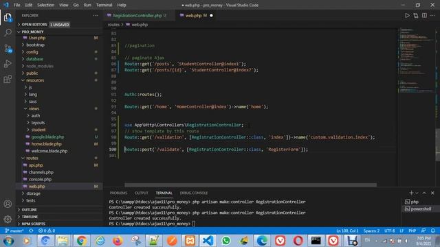Screen dimensions: 440x247
Task: Switch to the OUTPUT panel tab
Action: click(x=142, y=193)
